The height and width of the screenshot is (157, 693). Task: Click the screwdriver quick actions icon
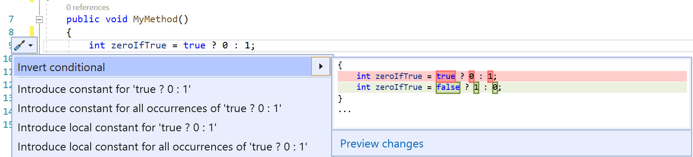point(20,45)
